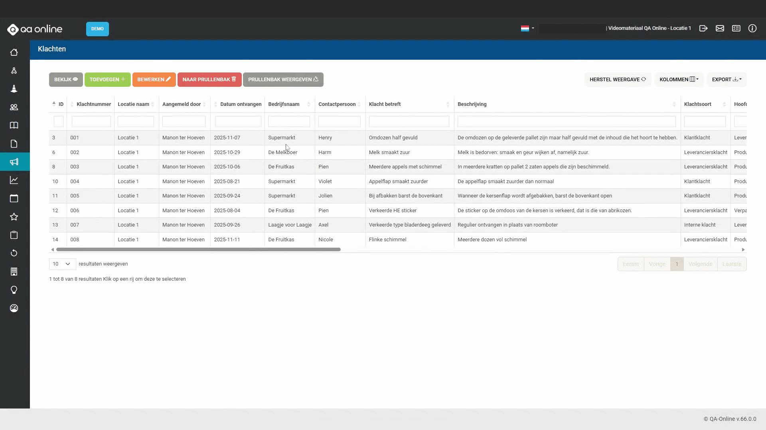Open the Export dropdown menu
The width and height of the screenshot is (766, 430).
[727, 79]
